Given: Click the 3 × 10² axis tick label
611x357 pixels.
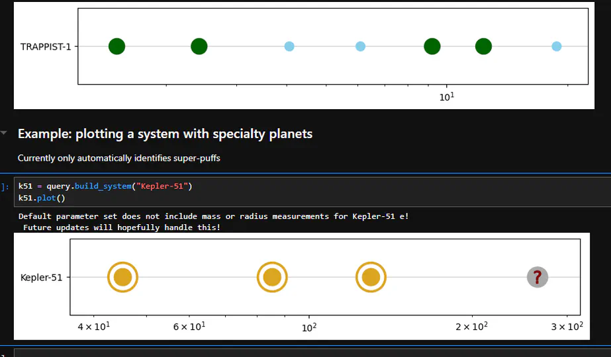Looking at the screenshot, I should click(567, 326).
